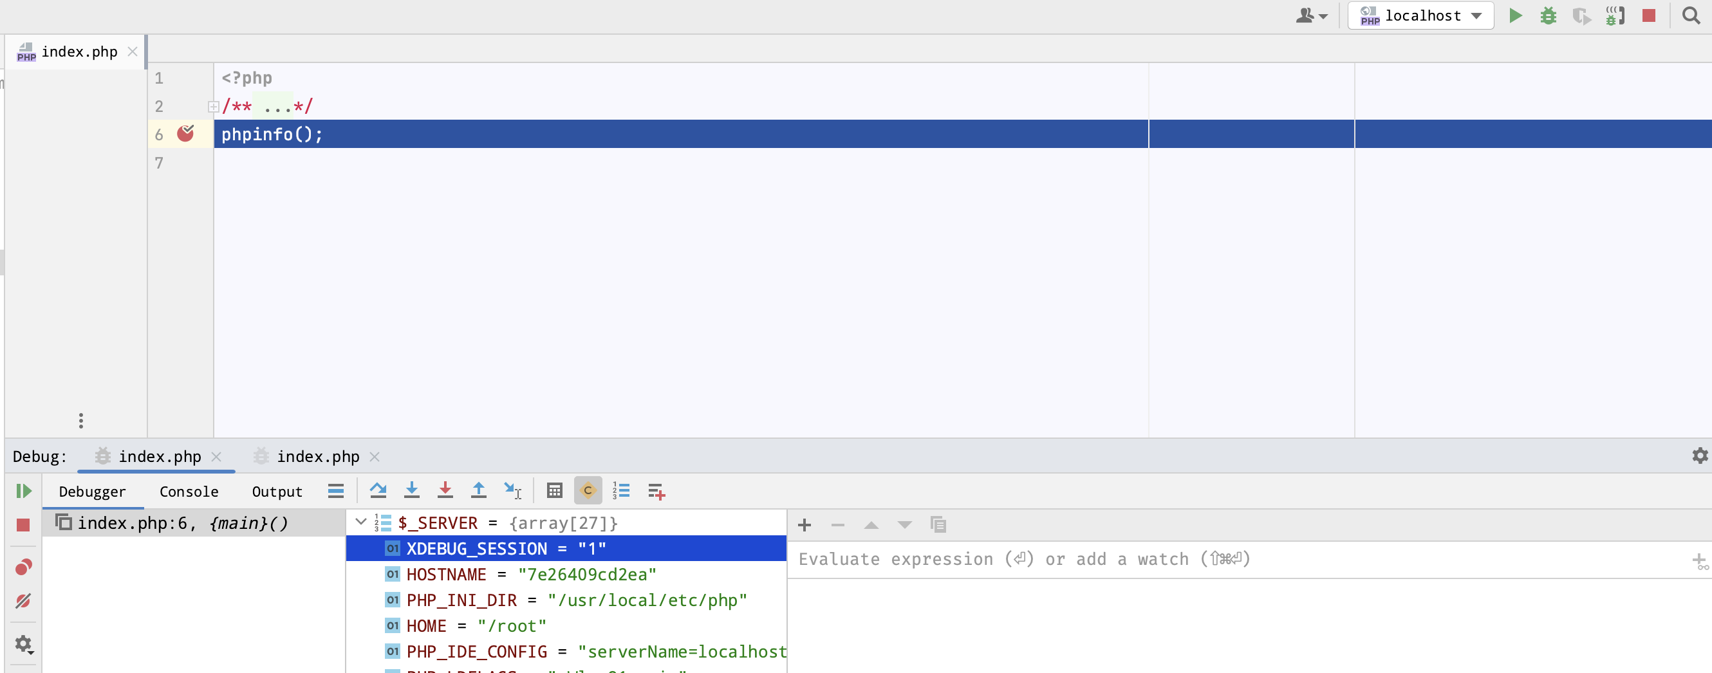Viewport: 1712px width, 673px height.
Task: Start Listening for PHP Debug Connections
Action: pyautogui.click(x=1615, y=15)
